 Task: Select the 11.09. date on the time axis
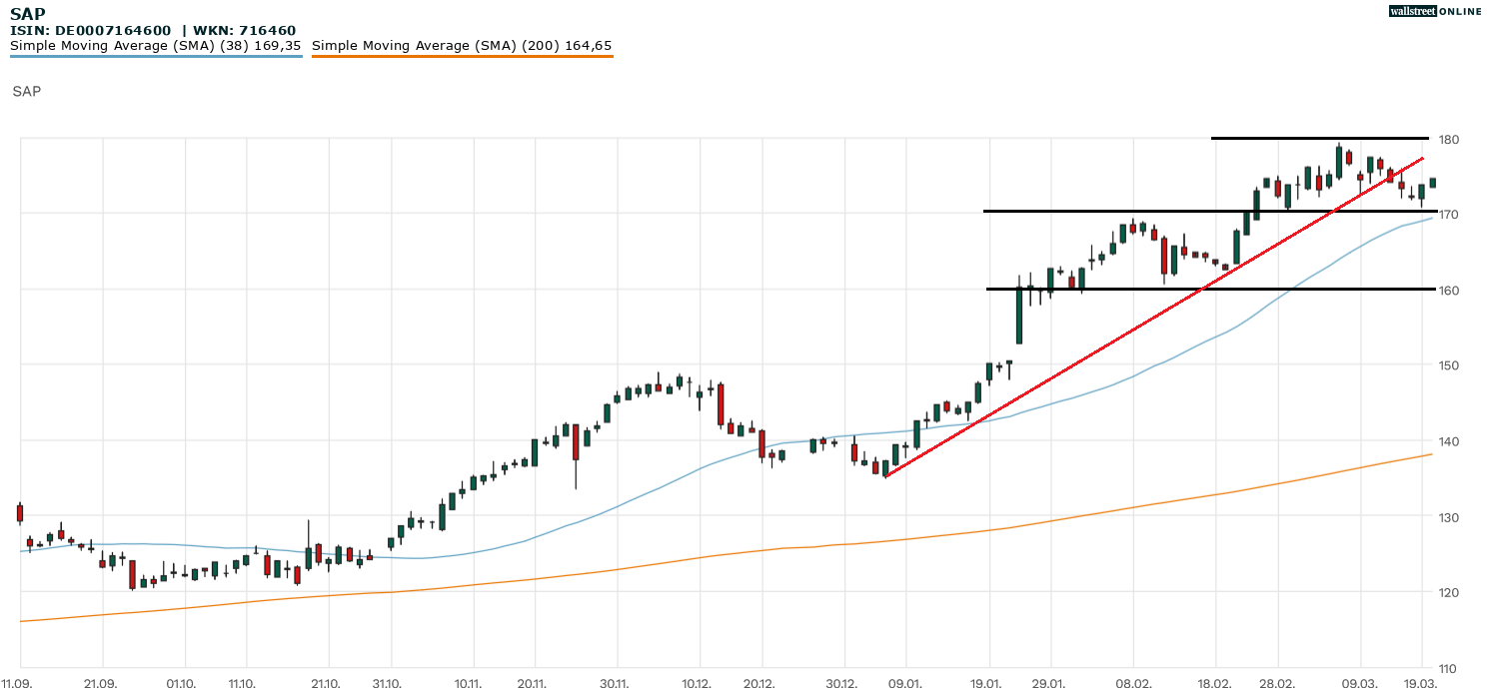coord(19,682)
